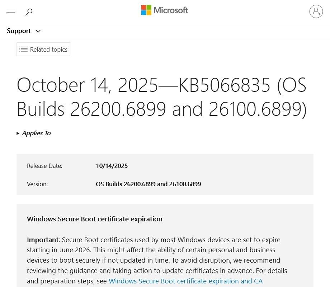
Task: Use the search icon to start searching
Action: 29,11
